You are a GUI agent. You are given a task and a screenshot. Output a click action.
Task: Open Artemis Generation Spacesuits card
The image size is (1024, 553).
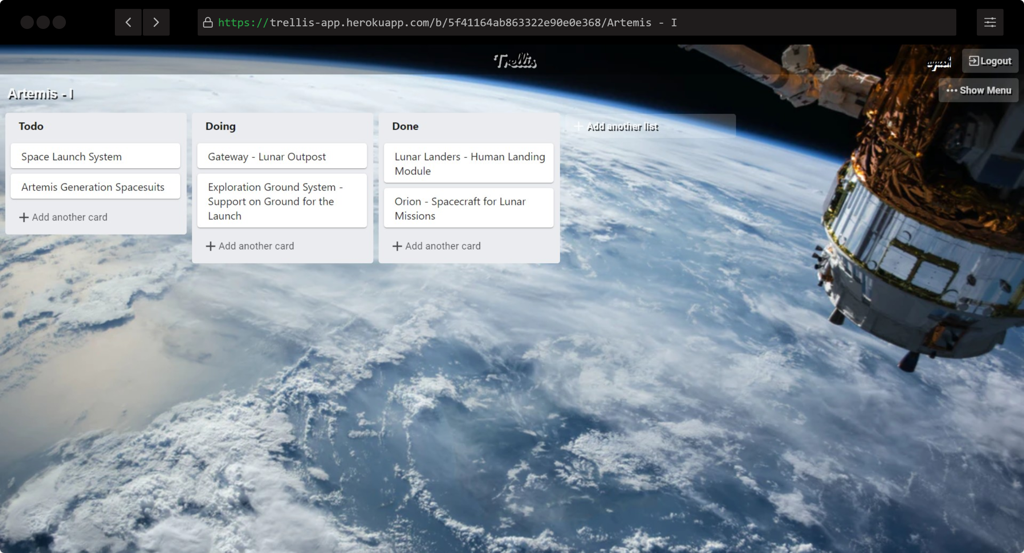click(95, 187)
